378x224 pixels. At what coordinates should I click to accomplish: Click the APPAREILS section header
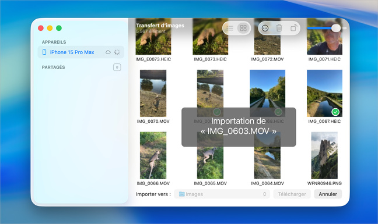[x=54, y=42]
